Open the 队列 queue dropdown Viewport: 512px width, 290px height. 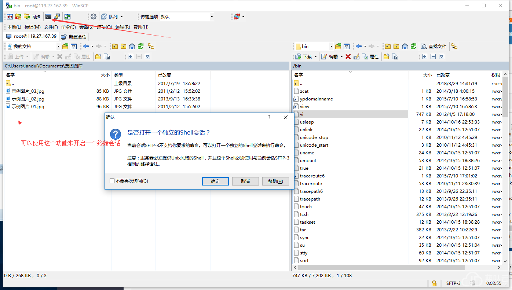click(112, 16)
